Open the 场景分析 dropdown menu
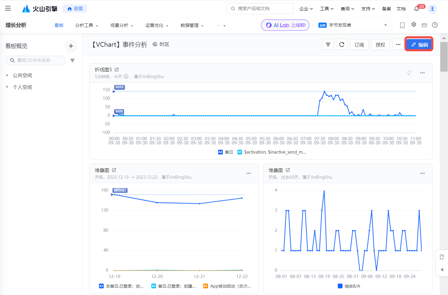This screenshot has height=295, width=448. (121, 25)
